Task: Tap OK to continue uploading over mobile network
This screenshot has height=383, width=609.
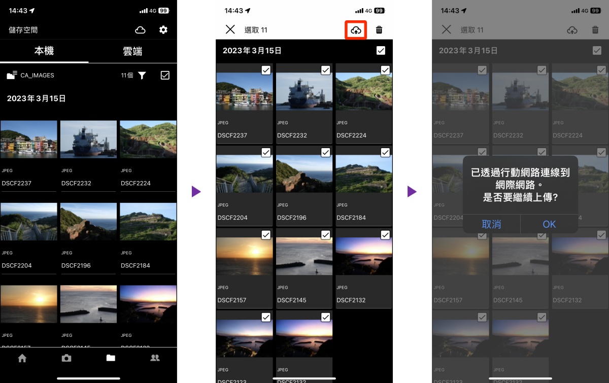Action: point(549,224)
